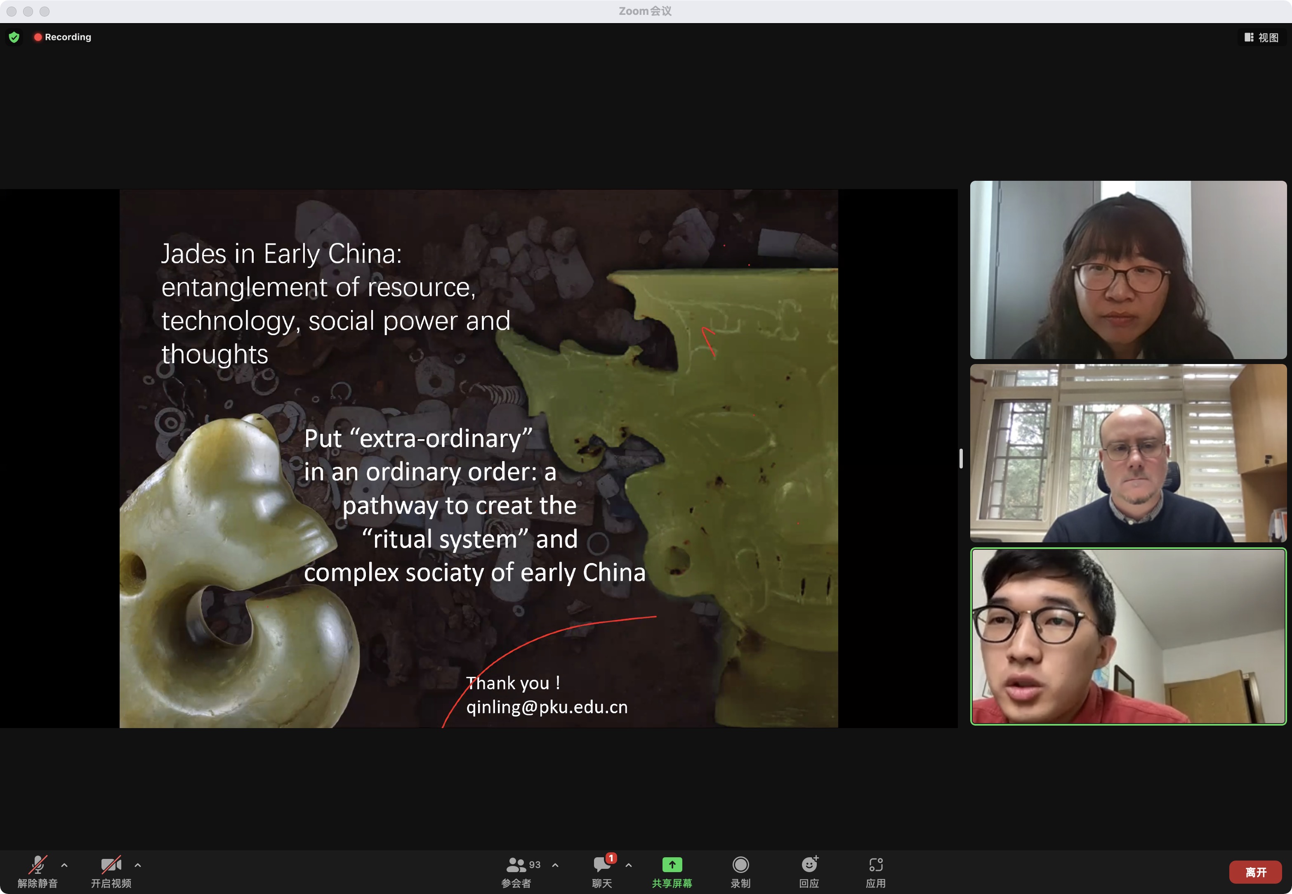Expand participants options arrow beside 93
The width and height of the screenshot is (1292, 894).
[555, 866]
